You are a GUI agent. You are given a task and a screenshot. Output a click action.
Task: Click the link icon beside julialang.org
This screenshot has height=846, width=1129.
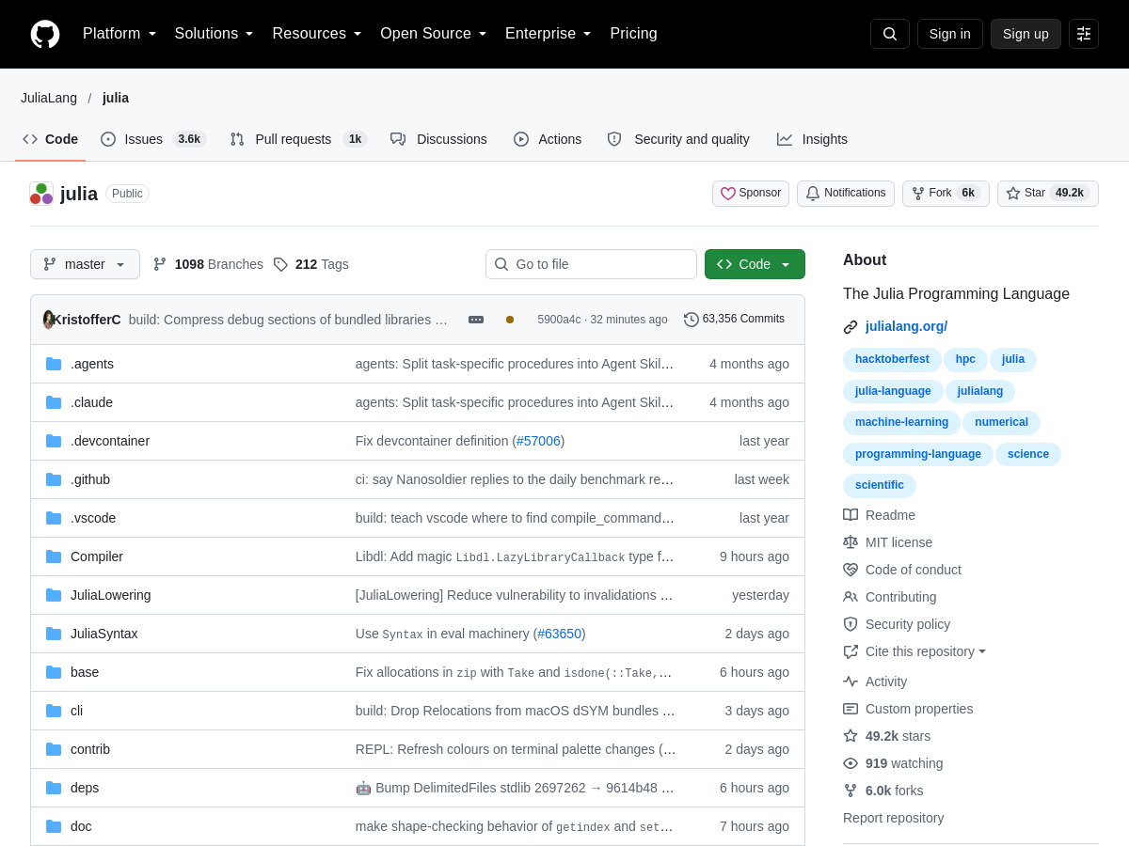(851, 327)
